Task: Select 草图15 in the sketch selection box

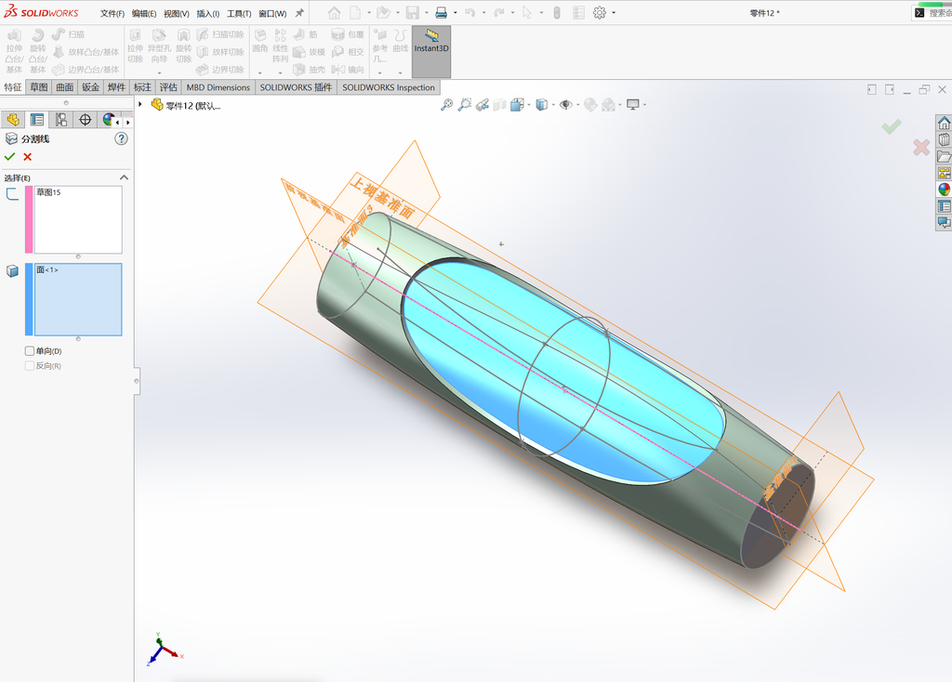Action: (x=48, y=192)
